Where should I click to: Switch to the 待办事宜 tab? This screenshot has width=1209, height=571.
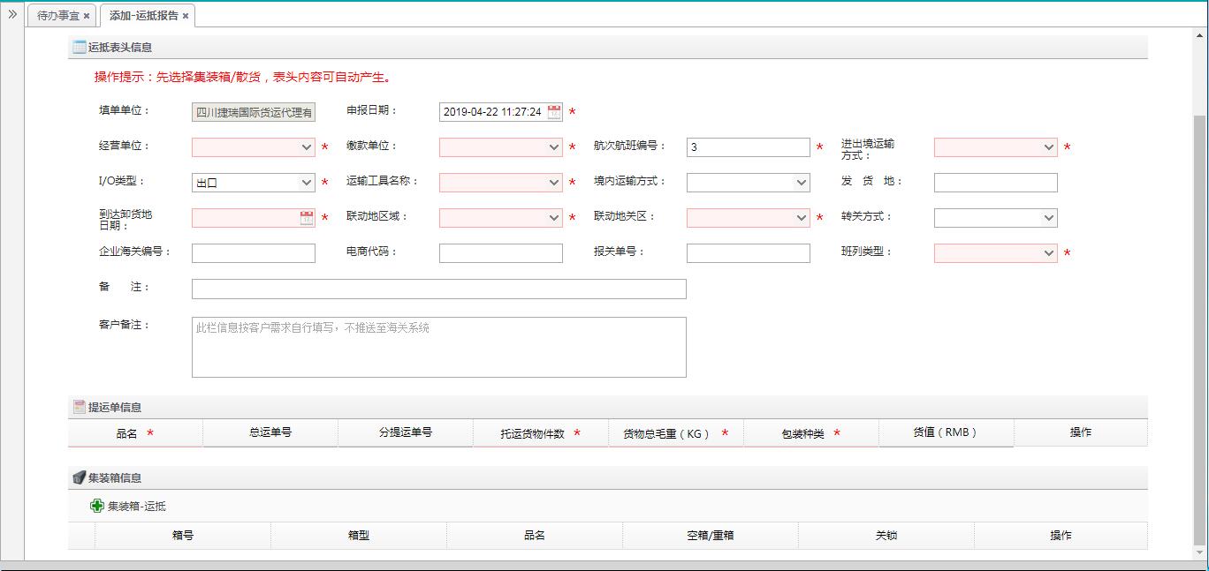tap(57, 16)
